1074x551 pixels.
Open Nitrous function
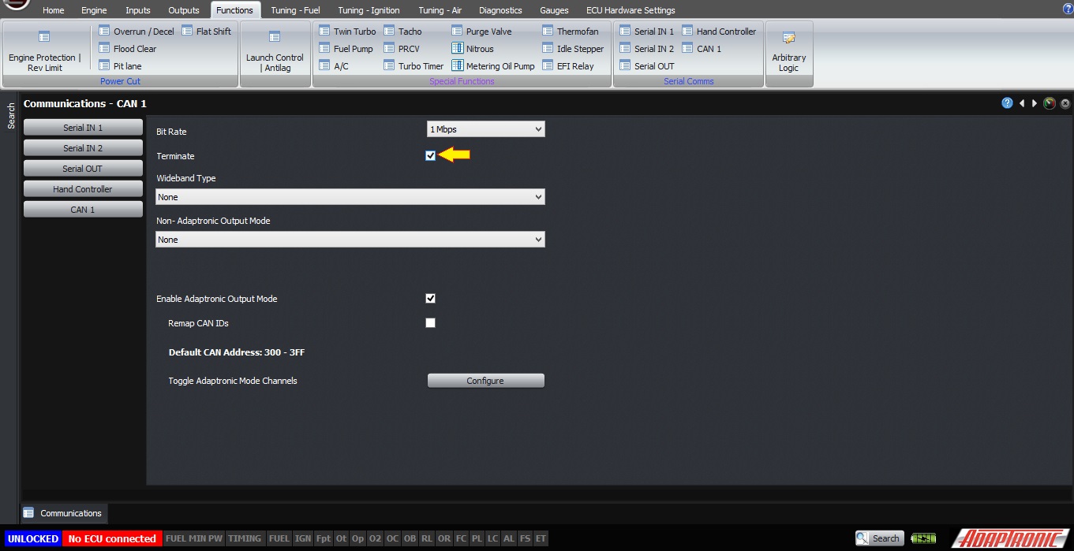pyautogui.click(x=473, y=49)
